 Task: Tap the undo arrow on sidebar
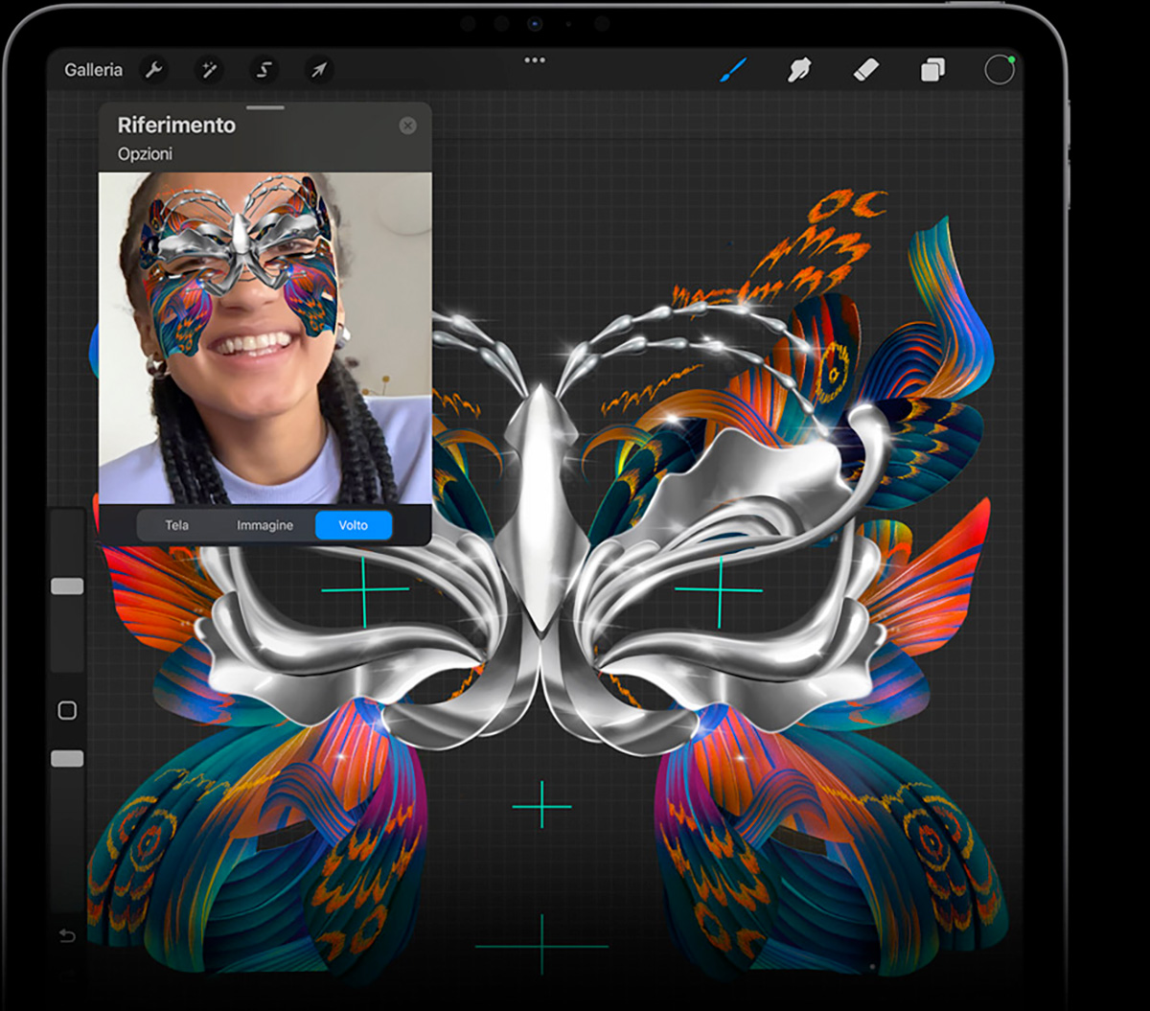click(x=67, y=936)
